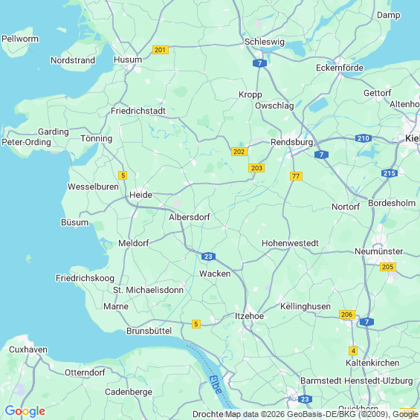Click the Google logo
Image resolution: width=420 pixels, height=420 pixels.
(x=25, y=411)
